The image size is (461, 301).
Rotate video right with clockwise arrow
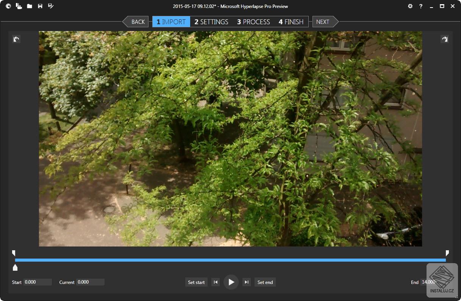click(445, 39)
